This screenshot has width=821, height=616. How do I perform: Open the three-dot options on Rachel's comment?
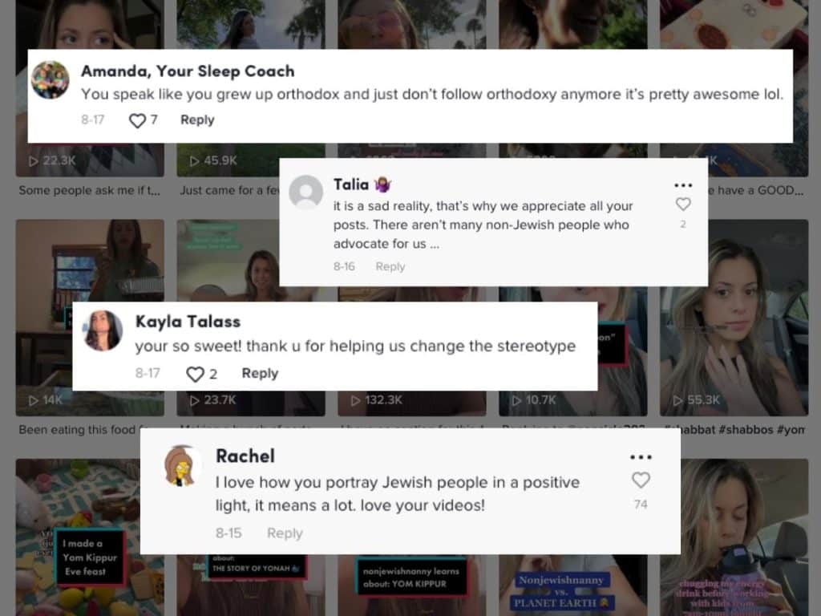click(x=641, y=457)
